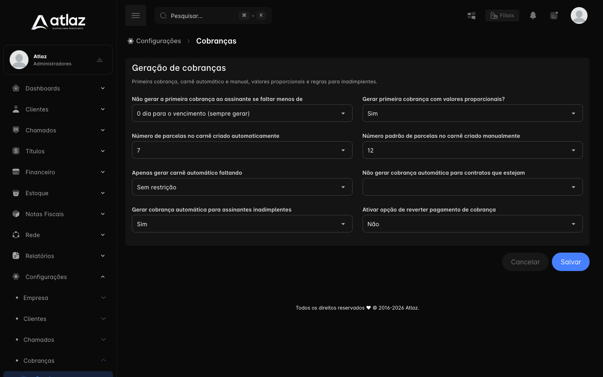
Task: Click the Configurações gear icon in sidebar
Action: click(16, 276)
